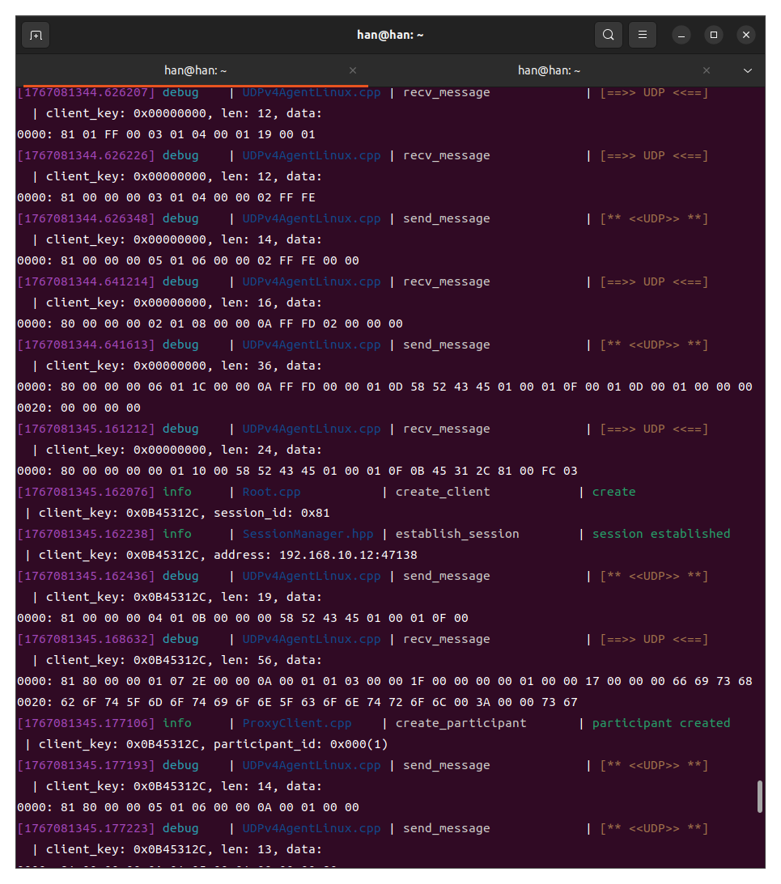Click timestamp 1767081345.168632
The image size is (781, 884).
point(86,639)
